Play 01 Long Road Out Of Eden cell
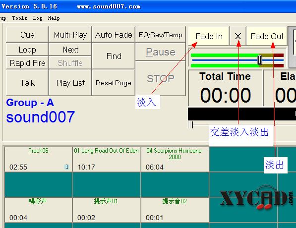Image resolution: width=296 pixels, height=228 pixels. [x=106, y=159]
